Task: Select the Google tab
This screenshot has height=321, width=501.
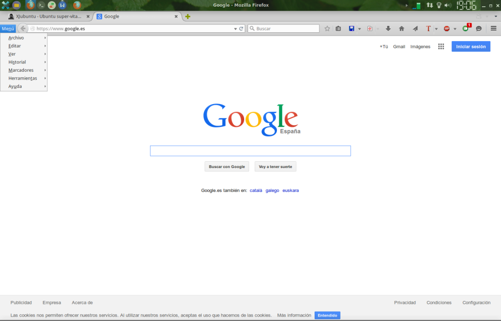Action: [x=137, y=17]
